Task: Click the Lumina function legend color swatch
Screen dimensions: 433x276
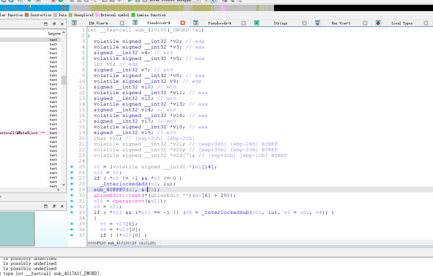Action: pyautogui.click(x=133, y=15)
